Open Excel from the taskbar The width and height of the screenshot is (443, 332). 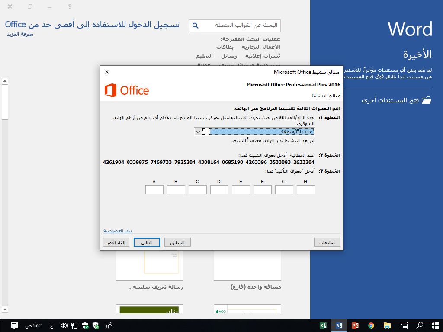coord(323,326)
